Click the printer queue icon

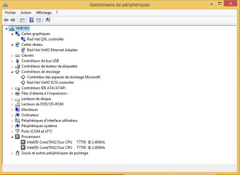click(x=18, y=93)
